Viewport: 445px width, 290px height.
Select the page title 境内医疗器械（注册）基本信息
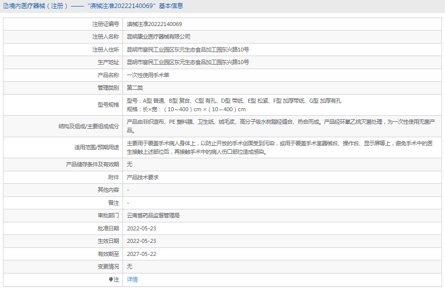pos(96,6)
